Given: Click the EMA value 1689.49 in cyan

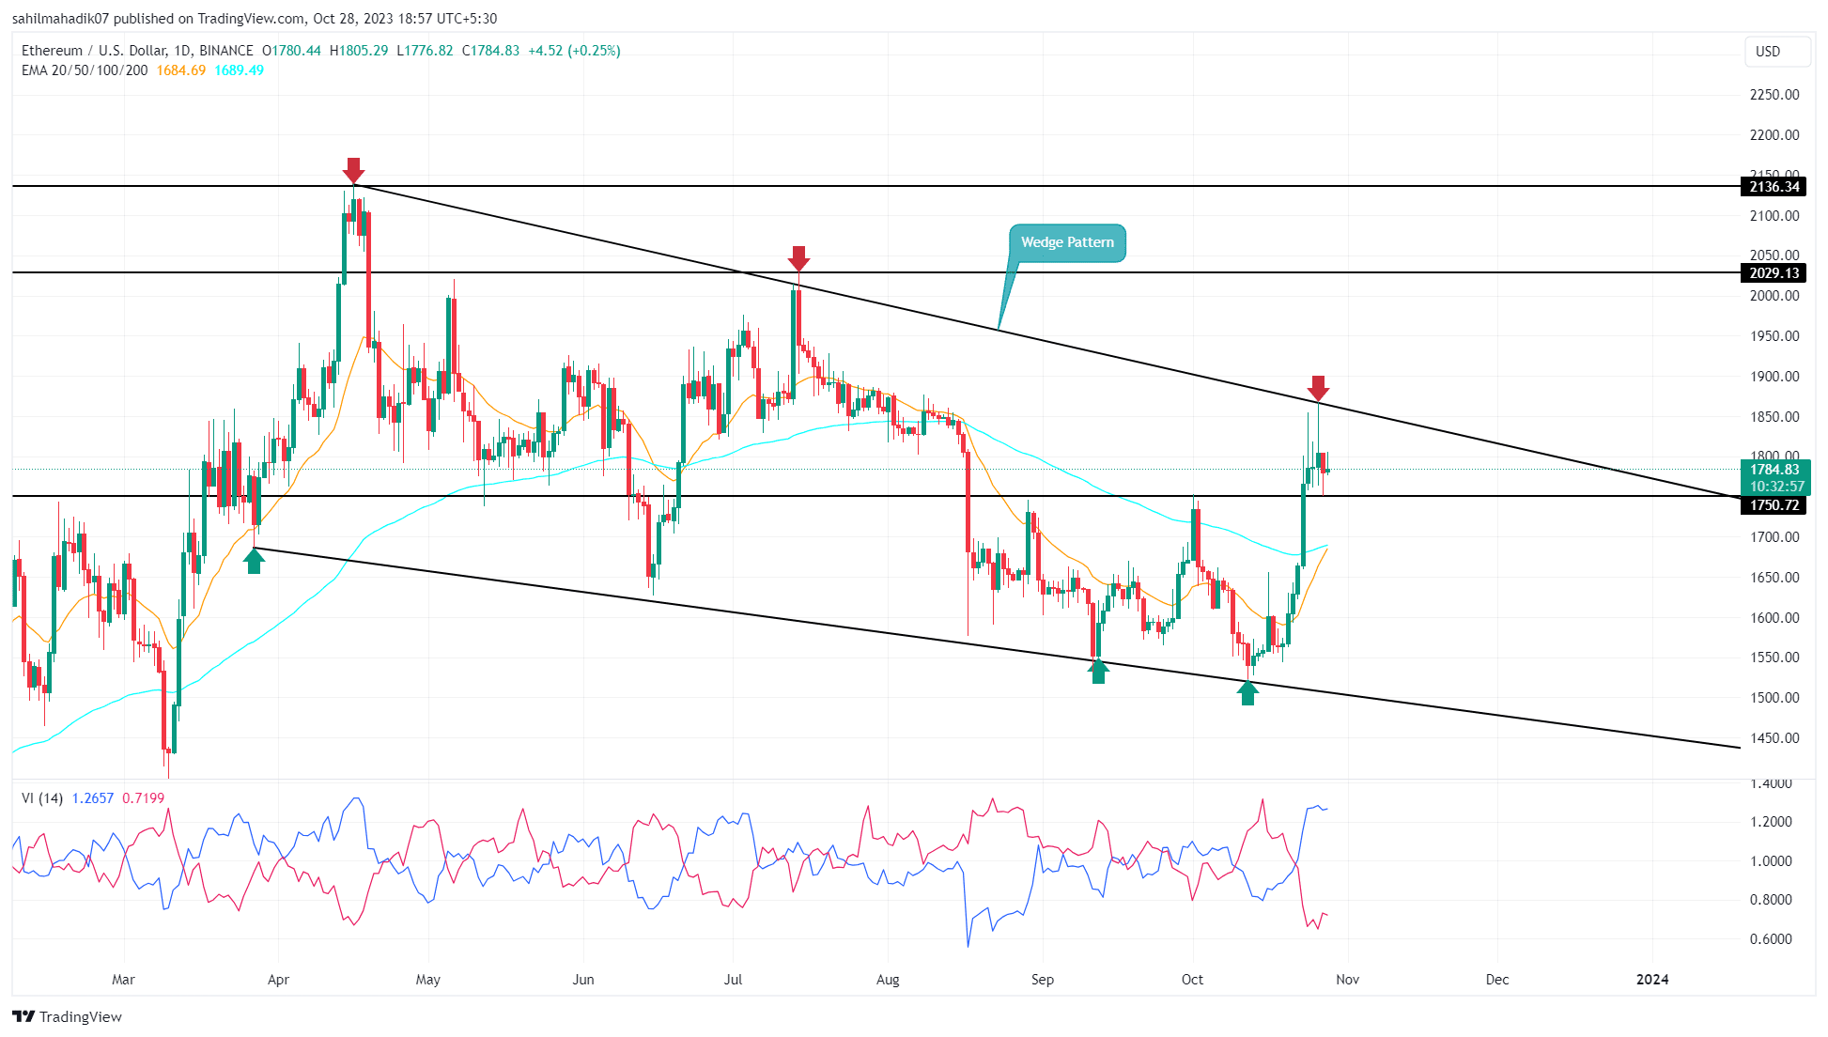Looking at the screenshot, I should point(239,70).
